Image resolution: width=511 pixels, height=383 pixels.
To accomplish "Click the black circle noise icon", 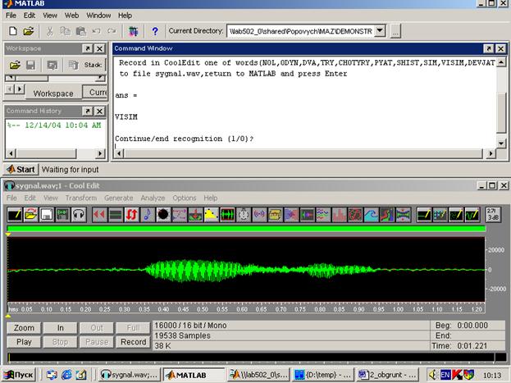I will 163,215.
